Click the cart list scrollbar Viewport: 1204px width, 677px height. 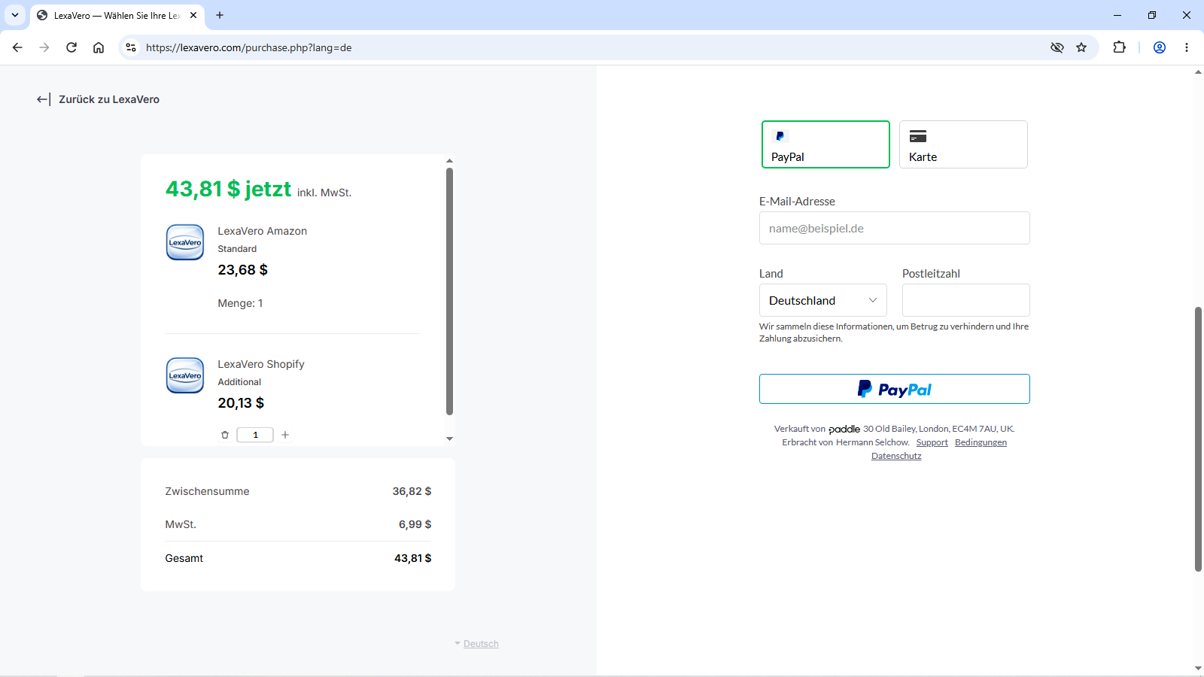pos(449,291)
